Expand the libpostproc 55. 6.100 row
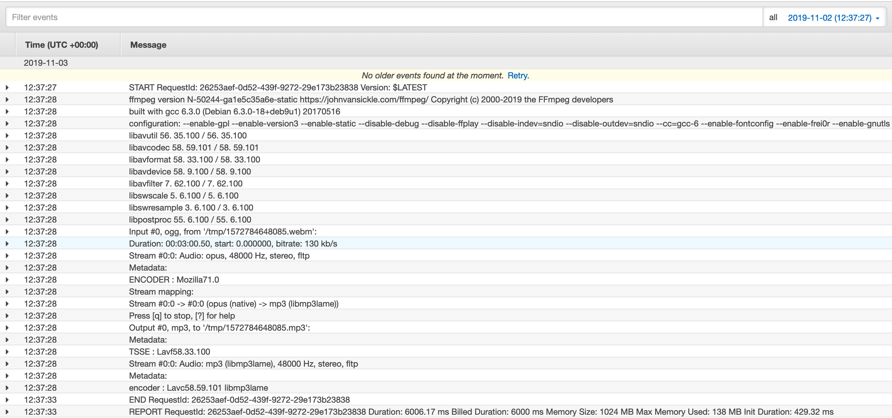The width and height of the screenshot is (892, 418). [7, 220]
